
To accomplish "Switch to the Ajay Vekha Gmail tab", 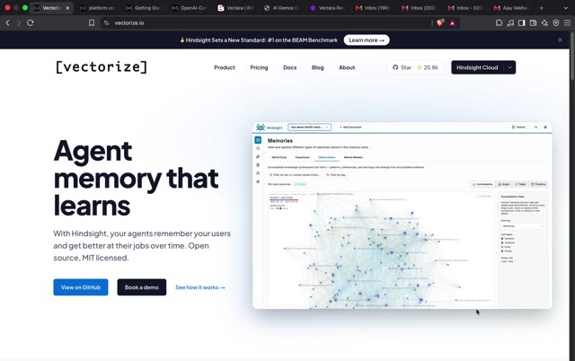I will [511, 8].
